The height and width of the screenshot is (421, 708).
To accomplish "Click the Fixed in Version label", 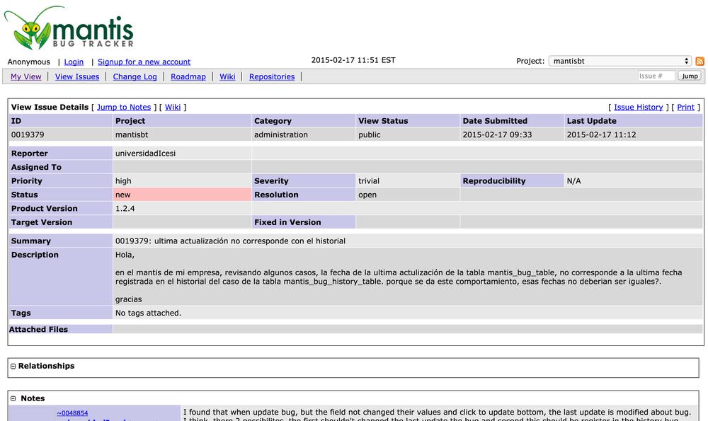I will click(287, 222).
